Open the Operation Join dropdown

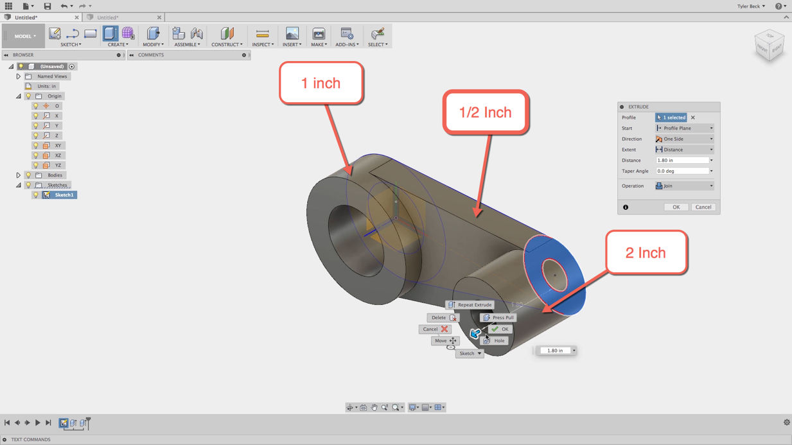684,186
